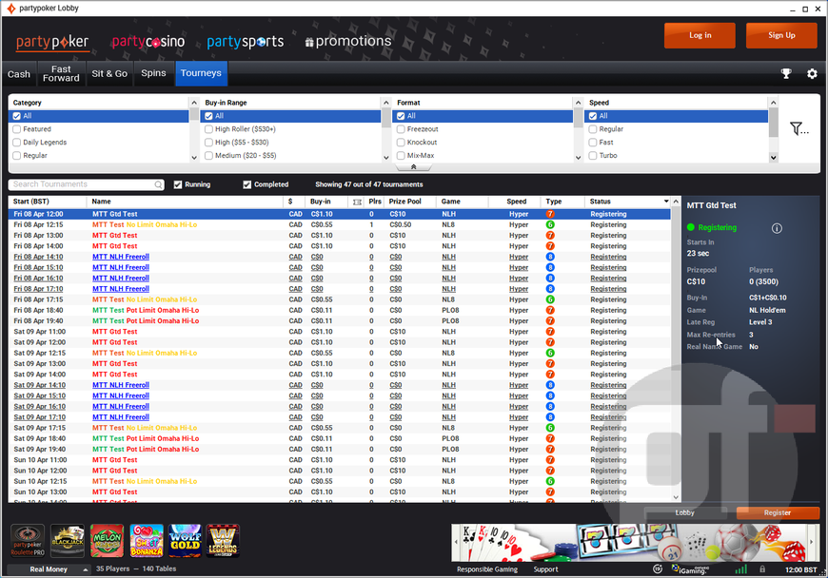Open the Spins tab
The width and height of the screenshot is (828, 578).
153,74
